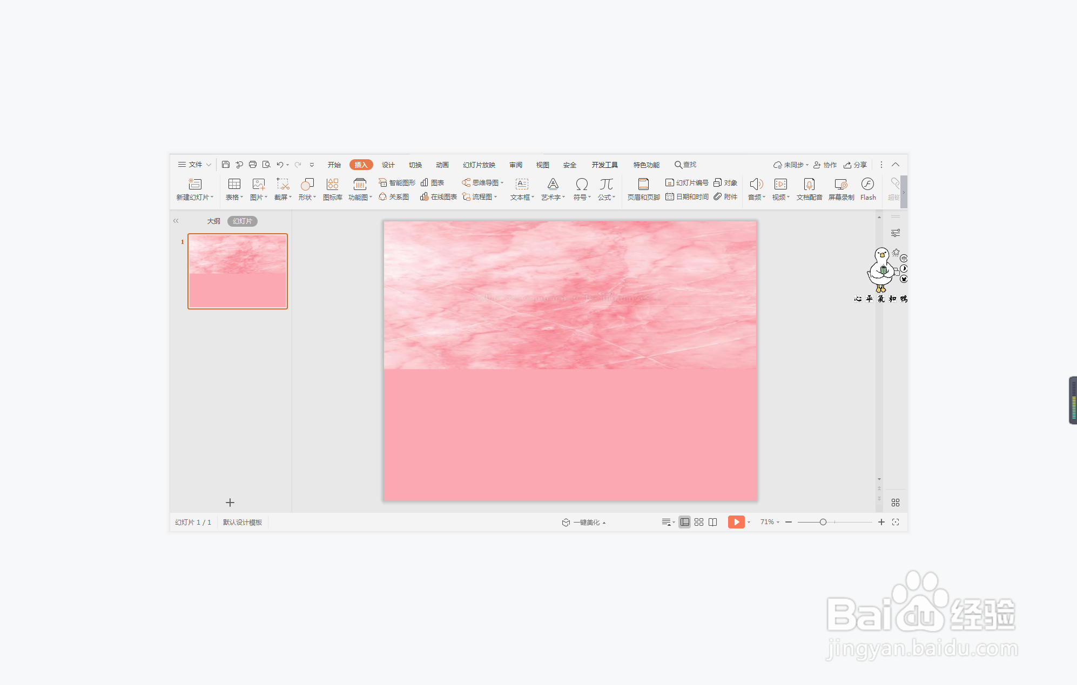Insert Smart Graphic (智能图形)
Screen dimensions: 1077x685
397,182
